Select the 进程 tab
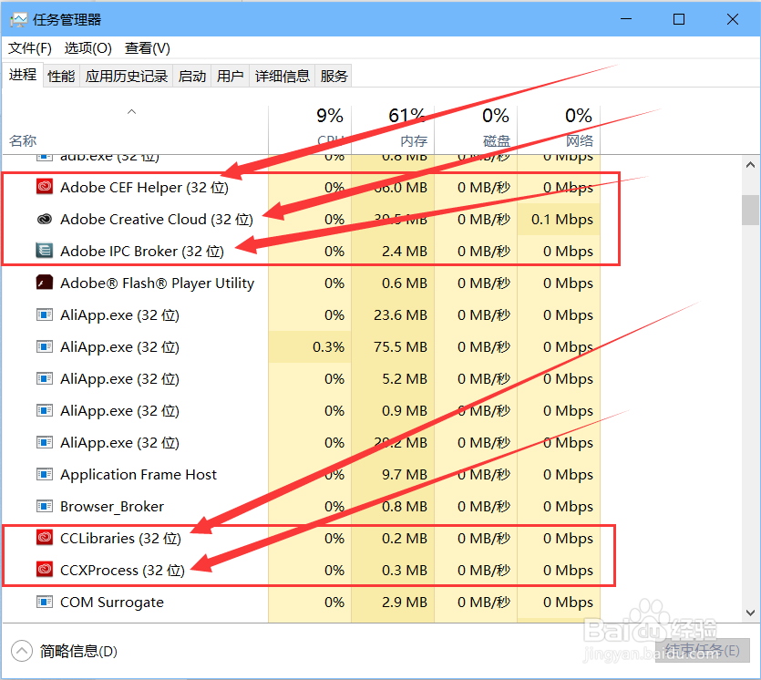The image size is (761, 680). (23, 75)
